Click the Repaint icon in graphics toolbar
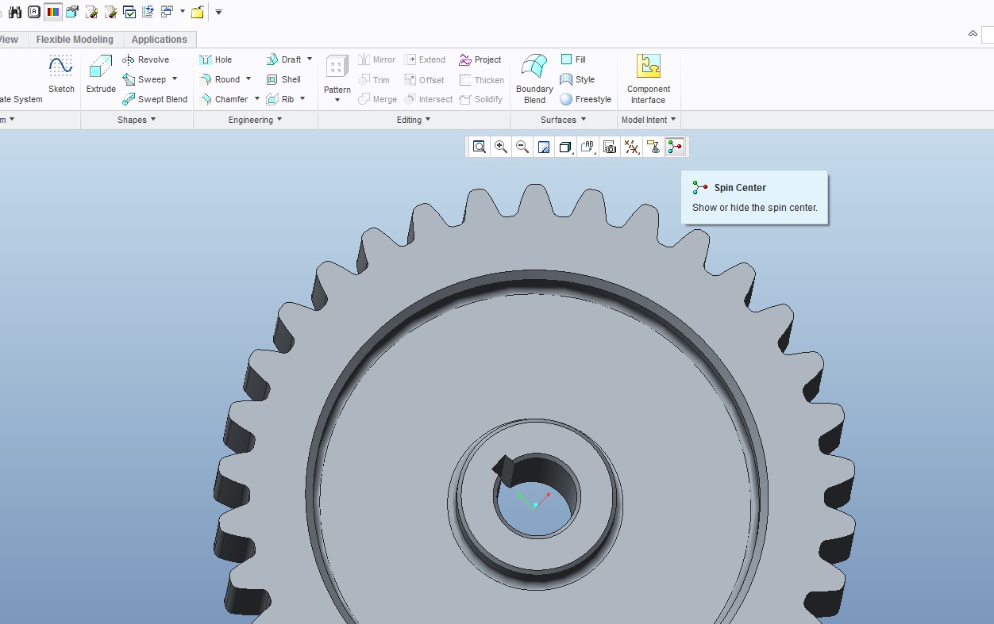Image resolution: width=994 pixels, height=624 pixels. click(x=544, y=147)
